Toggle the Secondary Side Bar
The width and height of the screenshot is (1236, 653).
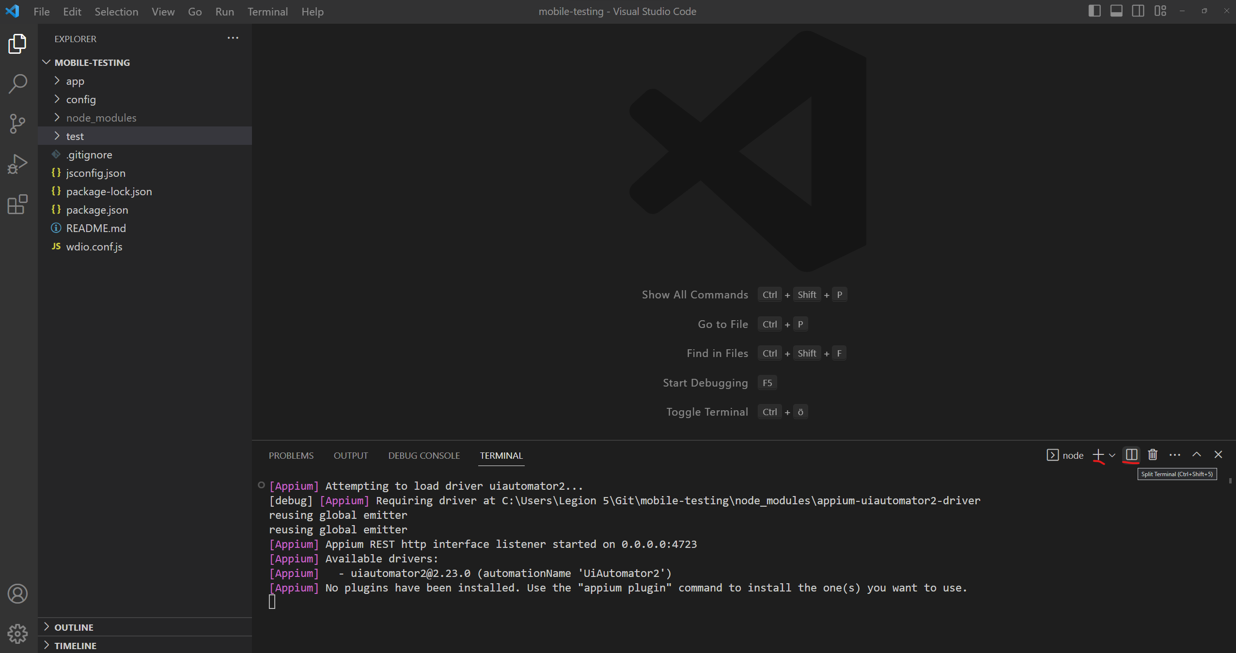(x=1138, y=11)
